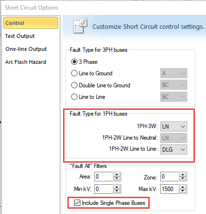Click 'Fault Type for 1PH buses' group label
Viewport: 206px width, 214px height.
click(x=99, y=114)
